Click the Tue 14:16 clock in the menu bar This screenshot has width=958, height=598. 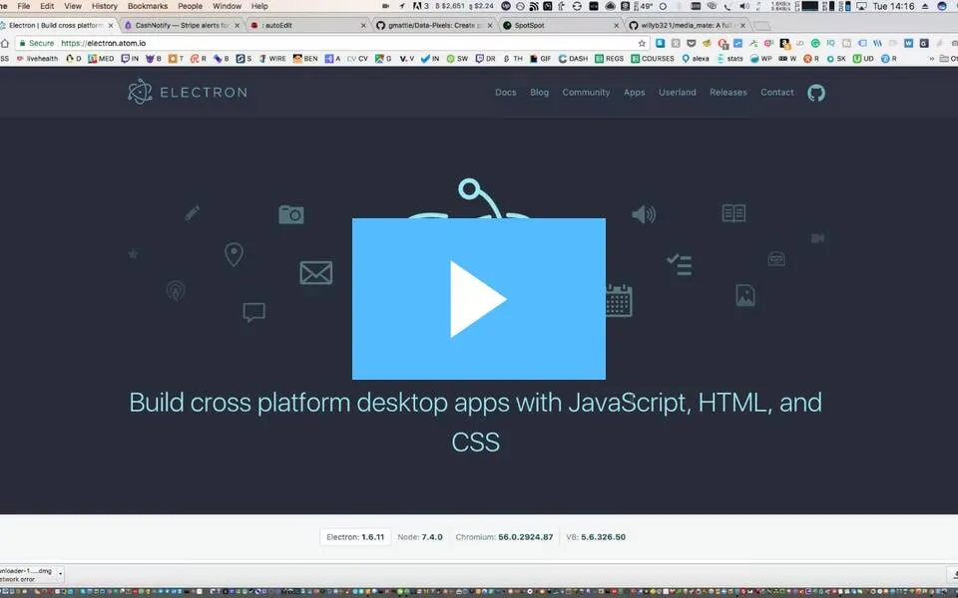pyautogui.click(x=893, y=6)
